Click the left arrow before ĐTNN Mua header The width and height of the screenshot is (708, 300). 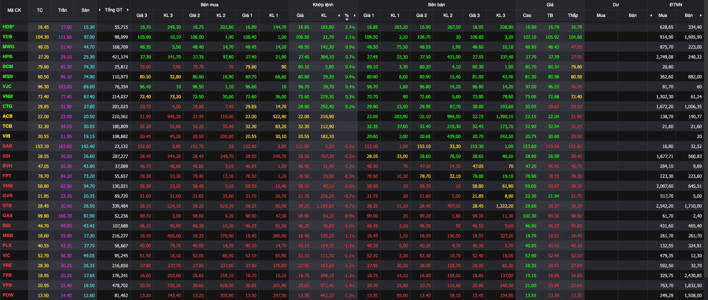(x=651, y=15)
